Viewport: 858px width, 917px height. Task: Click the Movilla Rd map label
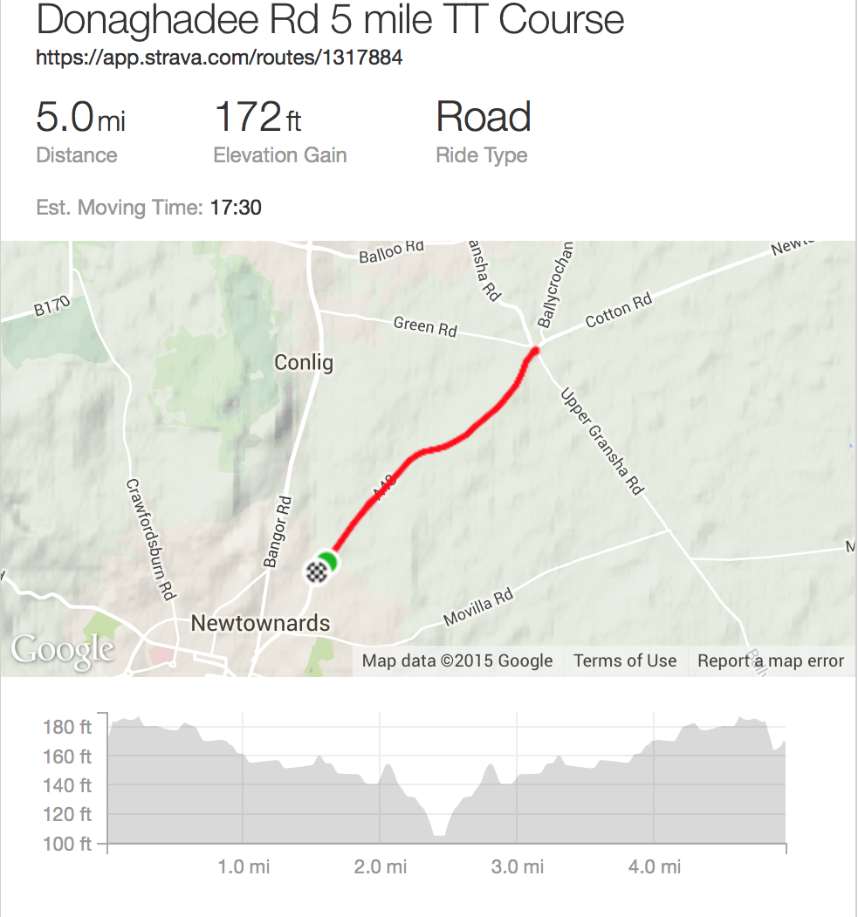477,608
